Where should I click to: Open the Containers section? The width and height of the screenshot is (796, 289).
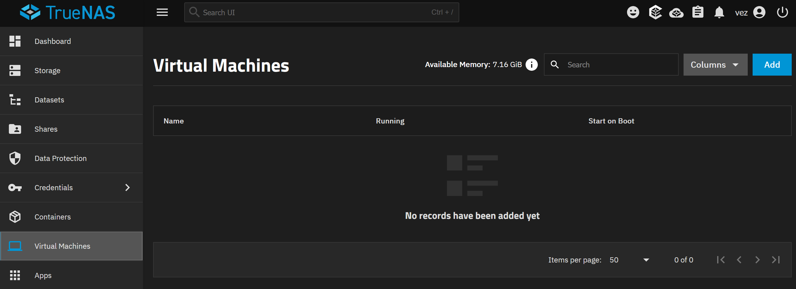[53, 216]
